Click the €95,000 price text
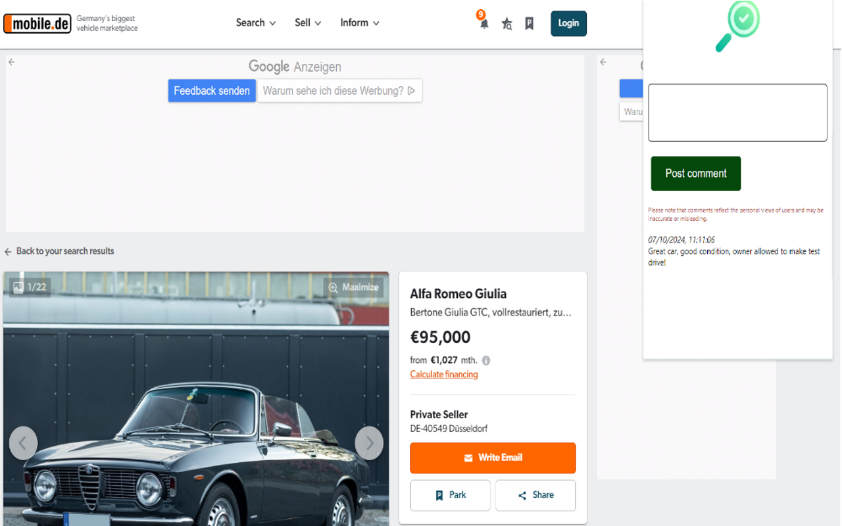The height and width of the screenshot is (526, 842). pos(441,337)
